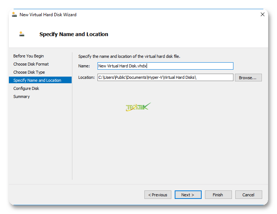Open the Summary step in the sidebar
Screen dimensions: 277x214
tap(21, 97)
